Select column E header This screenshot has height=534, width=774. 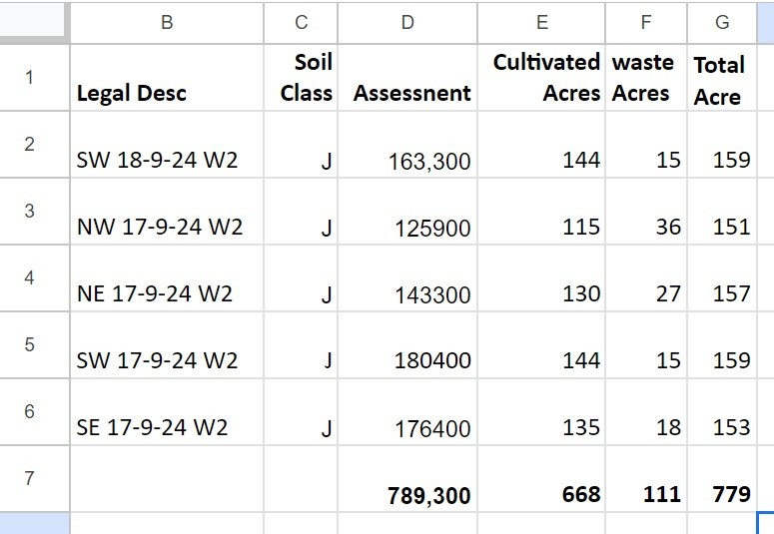pos(541,23)
